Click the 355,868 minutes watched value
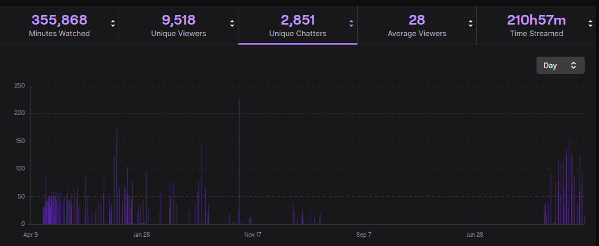 pyautogui.click(x=59, y=19)
